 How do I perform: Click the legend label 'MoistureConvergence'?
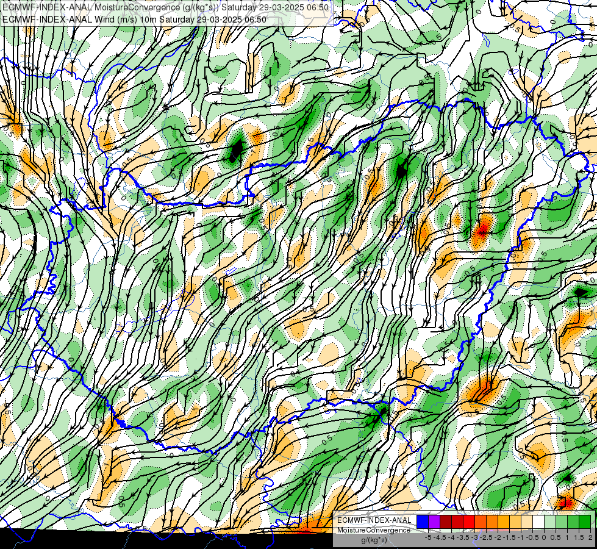(x=374, y=530)
